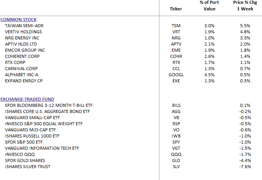Select the VERTIV HOLDINGS holding name
Viewport: 262px width, 180px height.
click(23, 32)
